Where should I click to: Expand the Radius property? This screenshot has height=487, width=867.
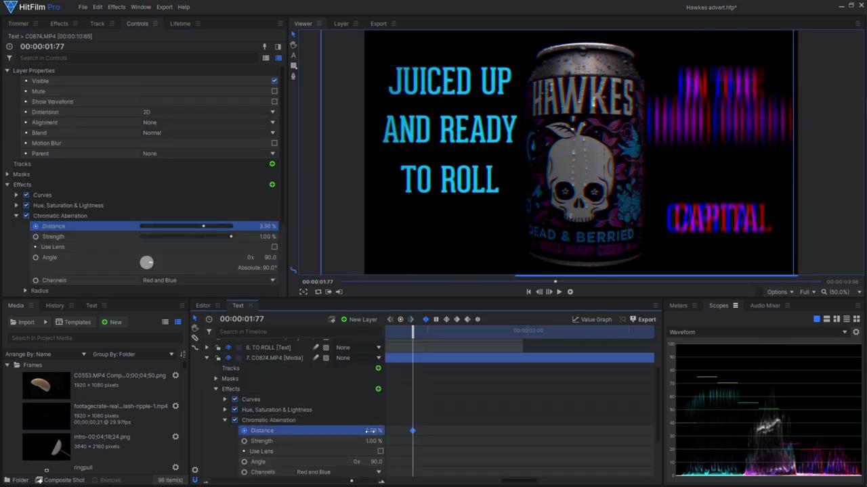click(x=25, y=291)
